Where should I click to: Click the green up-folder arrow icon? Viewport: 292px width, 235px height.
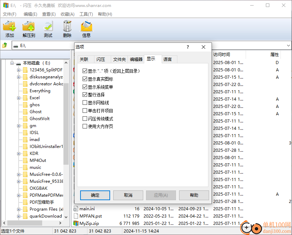click(5, 45)
